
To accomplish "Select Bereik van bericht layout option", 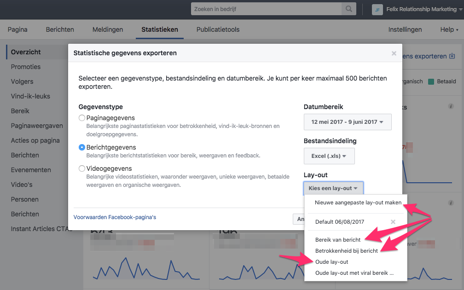I will click(338, 240).
